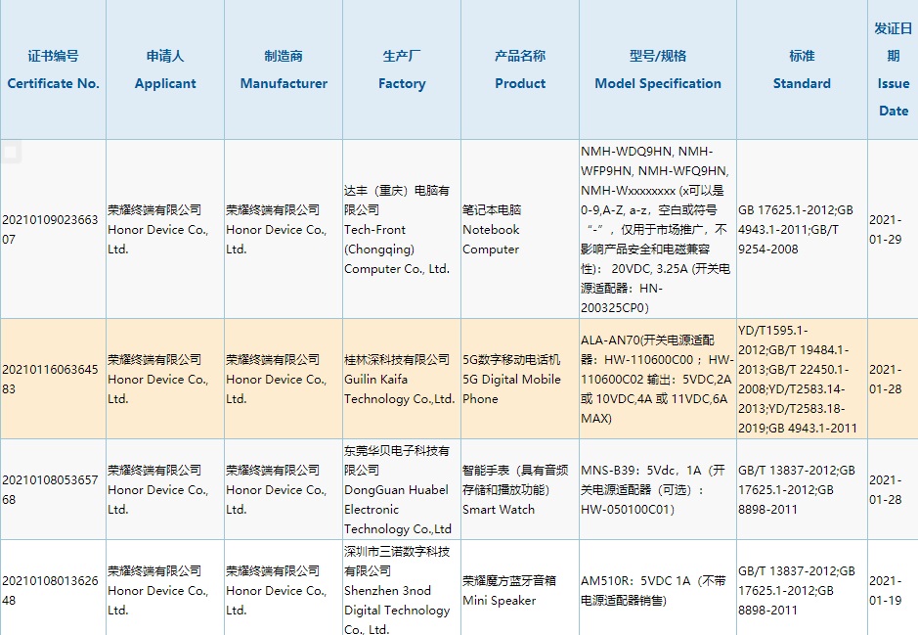This screenshot has height=635, width=918.
Task: Click the Issue Date column header
Action: click(893, 69)
